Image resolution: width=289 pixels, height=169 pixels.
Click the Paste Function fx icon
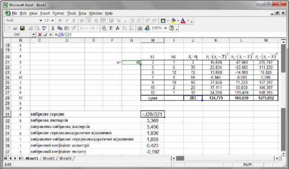[117, 28]
